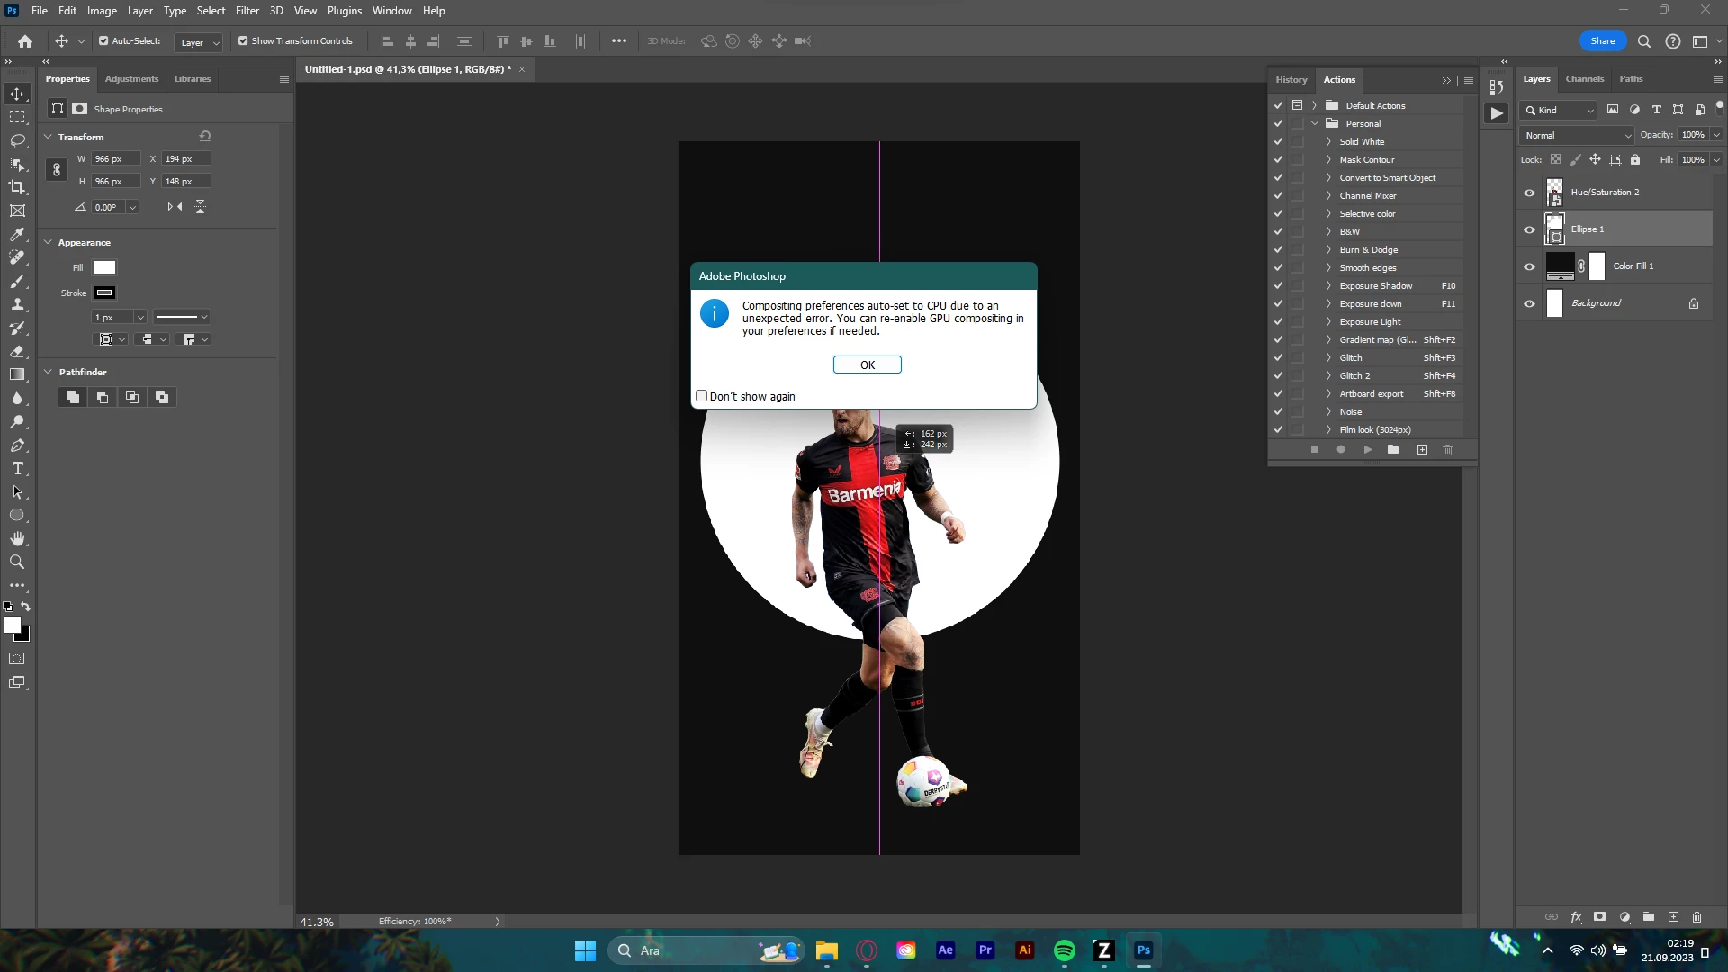This screenshot has height=972, width=1728.
Task: Add layer style using fx icon
Action: pos(1576,917)
